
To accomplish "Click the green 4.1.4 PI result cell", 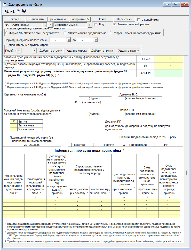I will 169,73.
